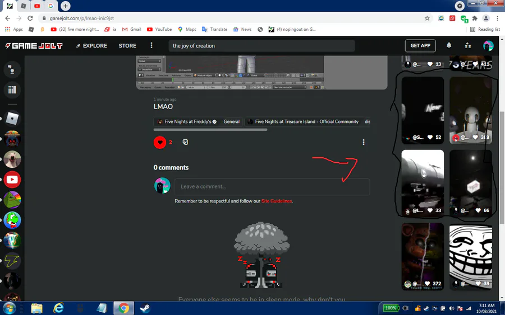The width and height of the screenshot is (505, 315).
Task: Bookmark this page with star icon
Action: (x=427, y=18)
